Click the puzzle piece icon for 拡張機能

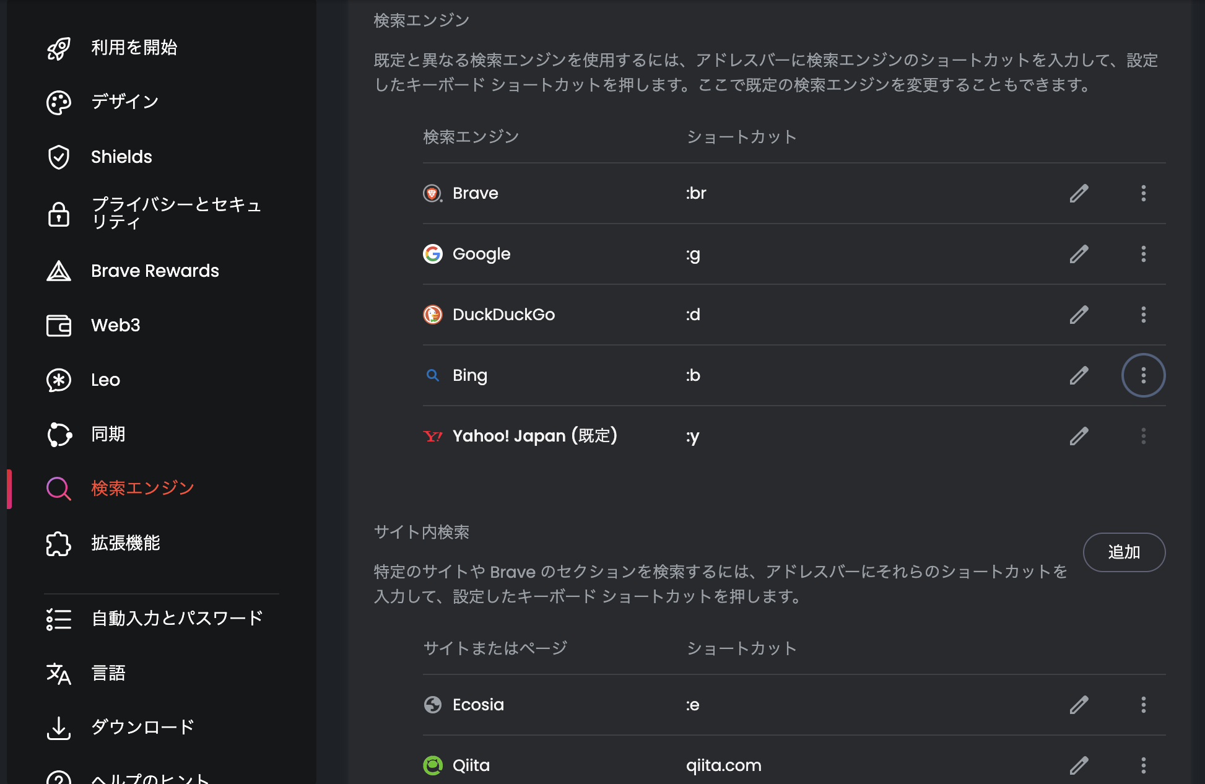(59, 544)
